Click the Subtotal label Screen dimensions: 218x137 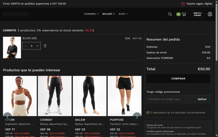[x=152, y=47]
